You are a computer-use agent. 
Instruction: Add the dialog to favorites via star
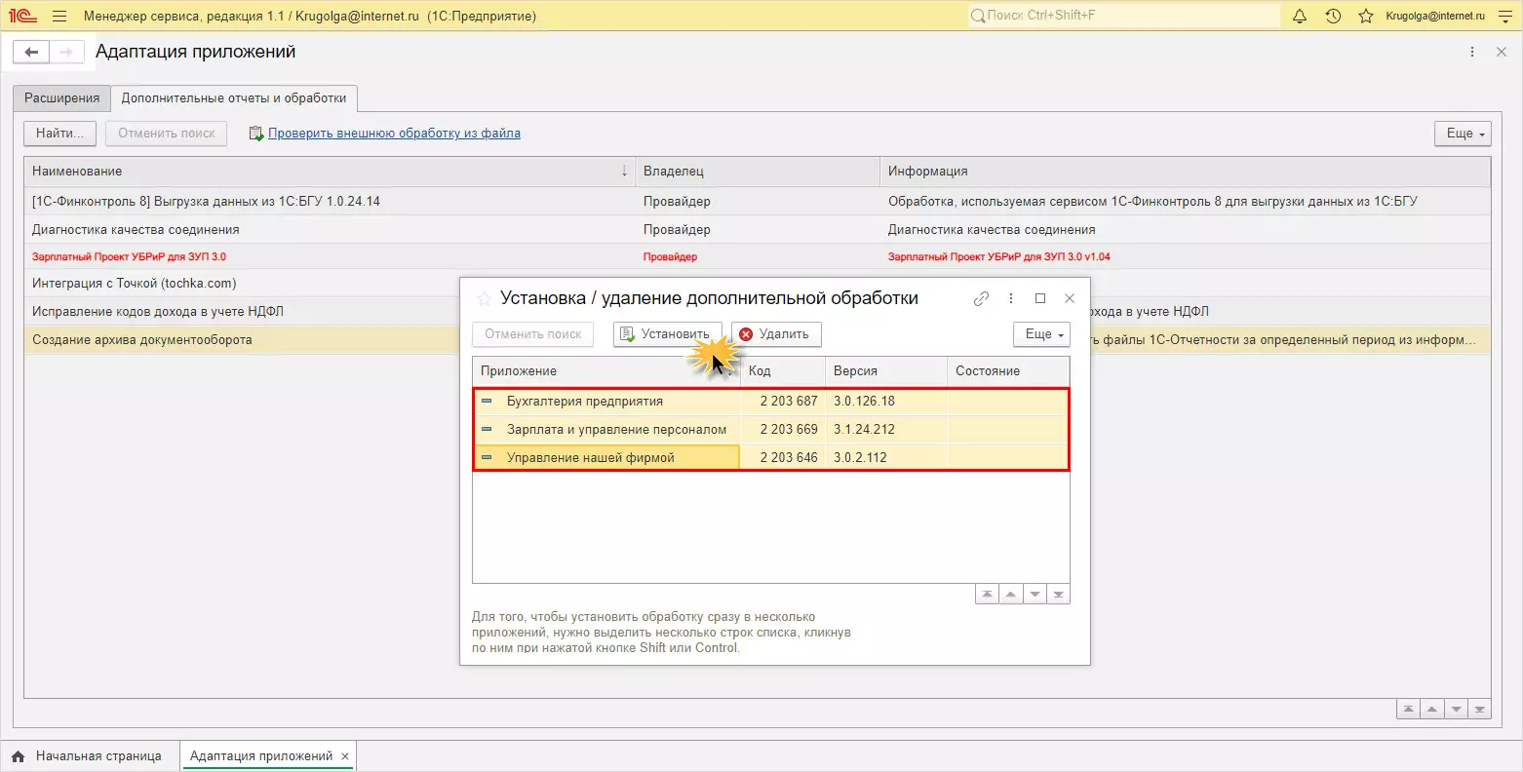[484, 299]
